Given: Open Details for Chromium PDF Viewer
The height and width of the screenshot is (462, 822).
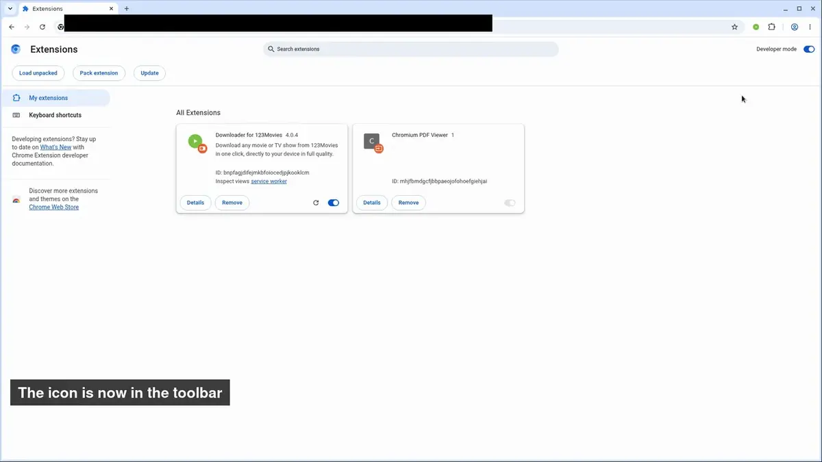Looking at the screenshot, I should tap(372, 203).
